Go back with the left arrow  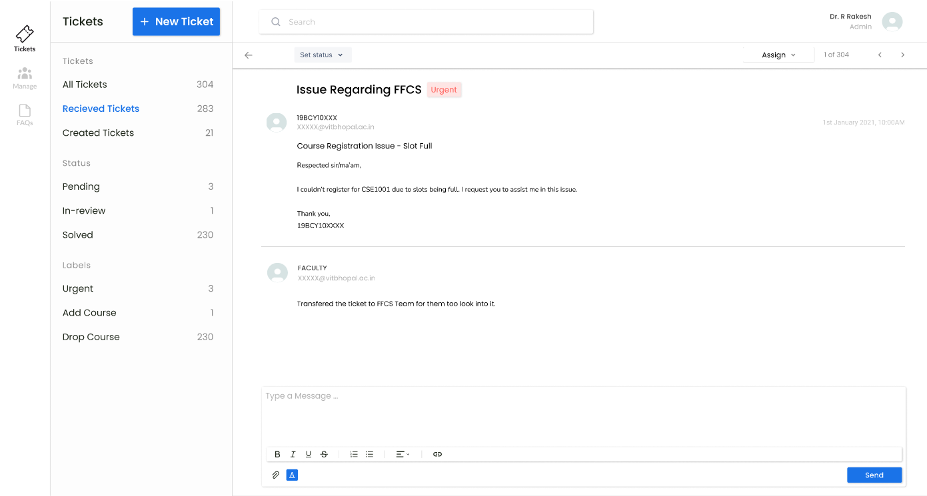click(249, 55)
